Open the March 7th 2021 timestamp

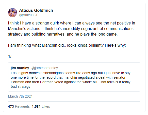(x=20, y=96)
